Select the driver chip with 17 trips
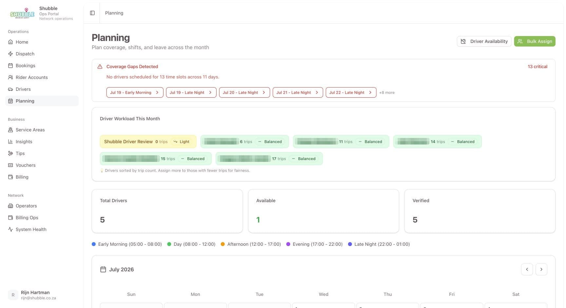Screen dimensions: 566x308 (269, 159)
